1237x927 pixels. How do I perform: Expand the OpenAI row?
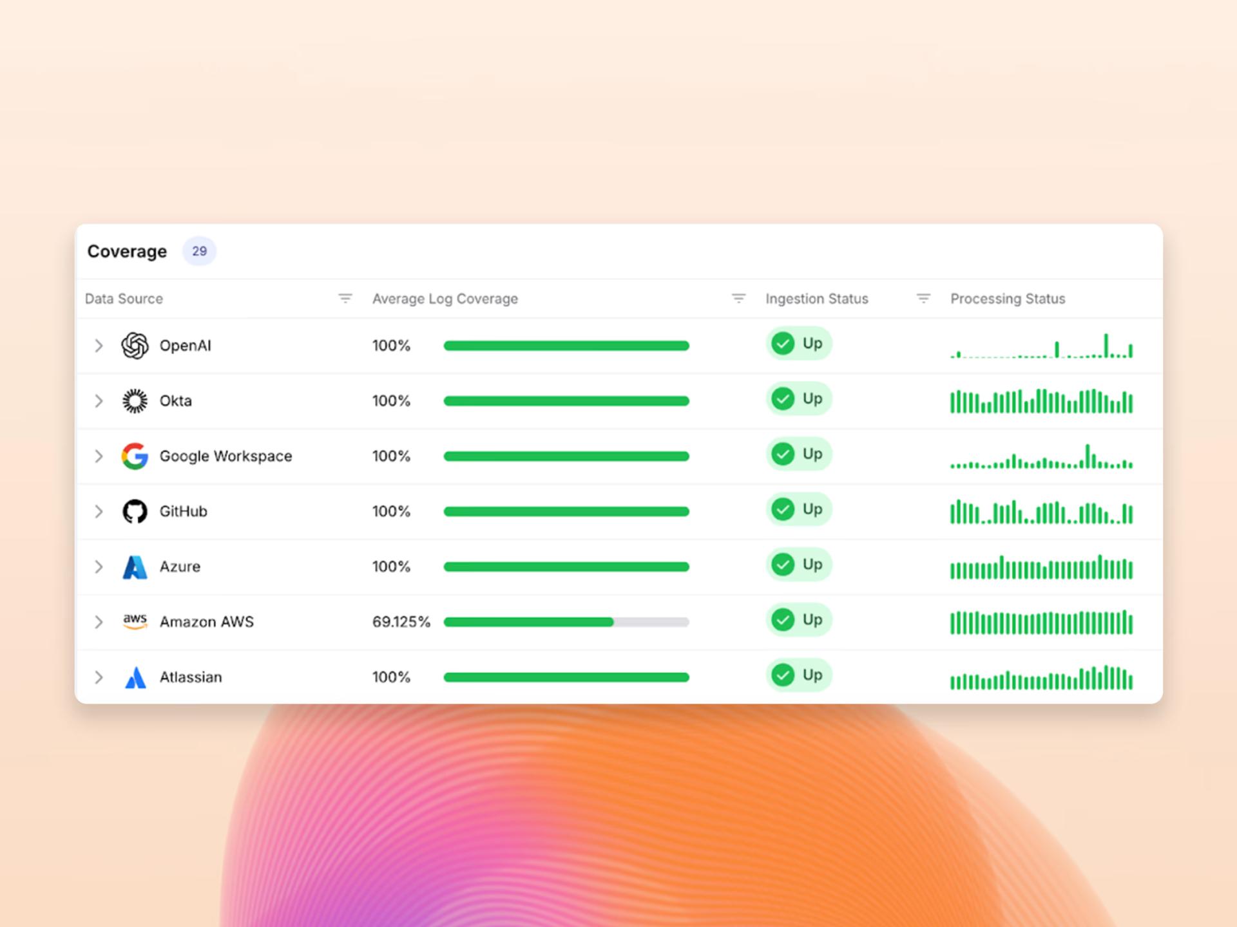coord(99,346)
